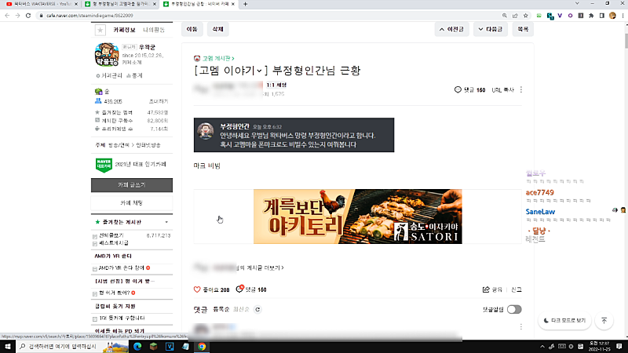Screen dimensions: 628x353
Task: Click 다크 모드로 보기 button
Action: tap(564, 321)
